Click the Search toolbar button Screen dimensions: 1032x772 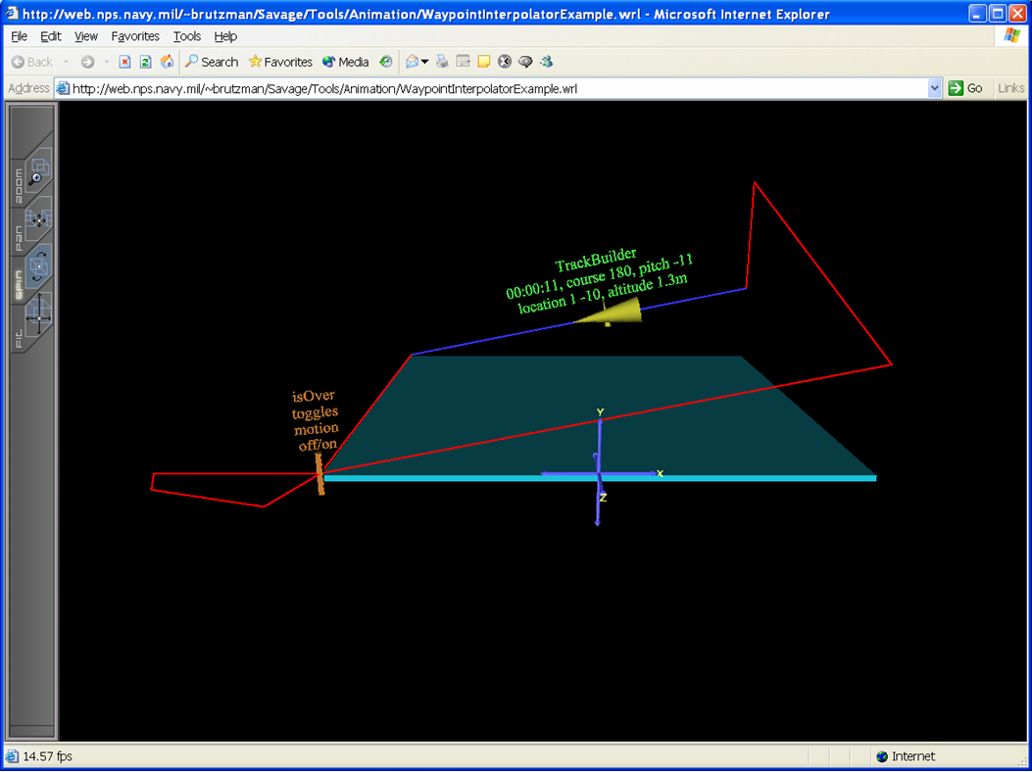(x=212, y=62)
